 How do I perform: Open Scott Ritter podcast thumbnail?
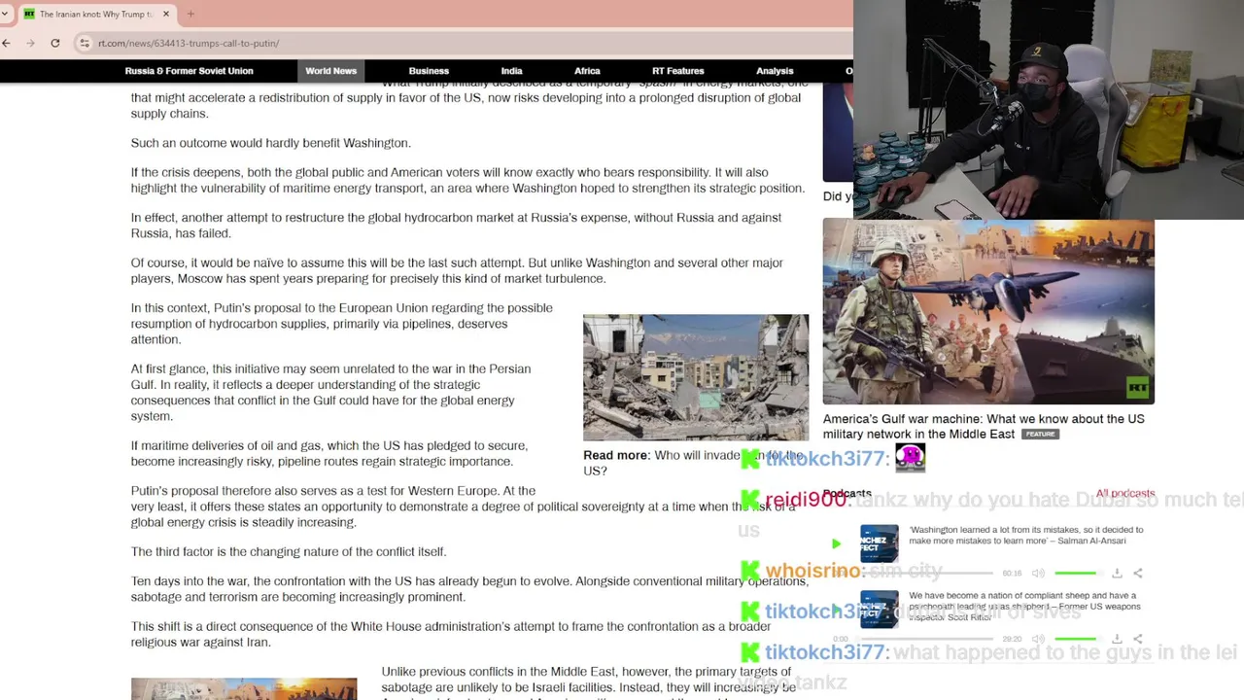879,610
